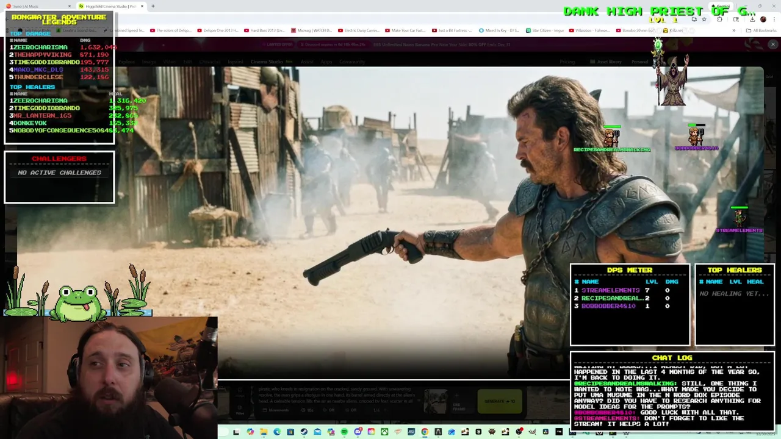781x439 pixels.
Task: Switch to Video mode in prompt panel
Action: [240, 410]
